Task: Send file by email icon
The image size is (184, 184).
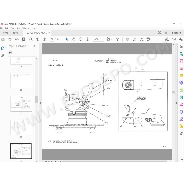Action: point(174,39)
